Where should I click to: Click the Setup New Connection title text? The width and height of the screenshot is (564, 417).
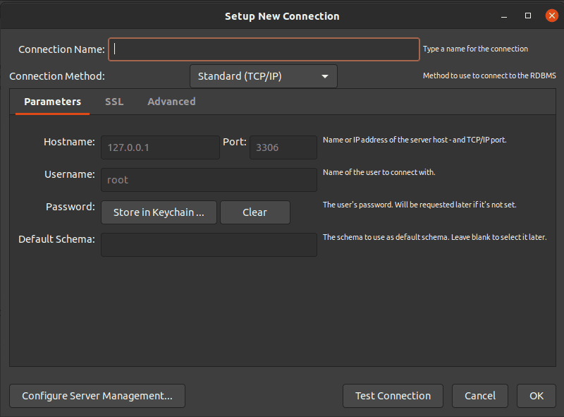pyautogui.click(x=282, y=16)
